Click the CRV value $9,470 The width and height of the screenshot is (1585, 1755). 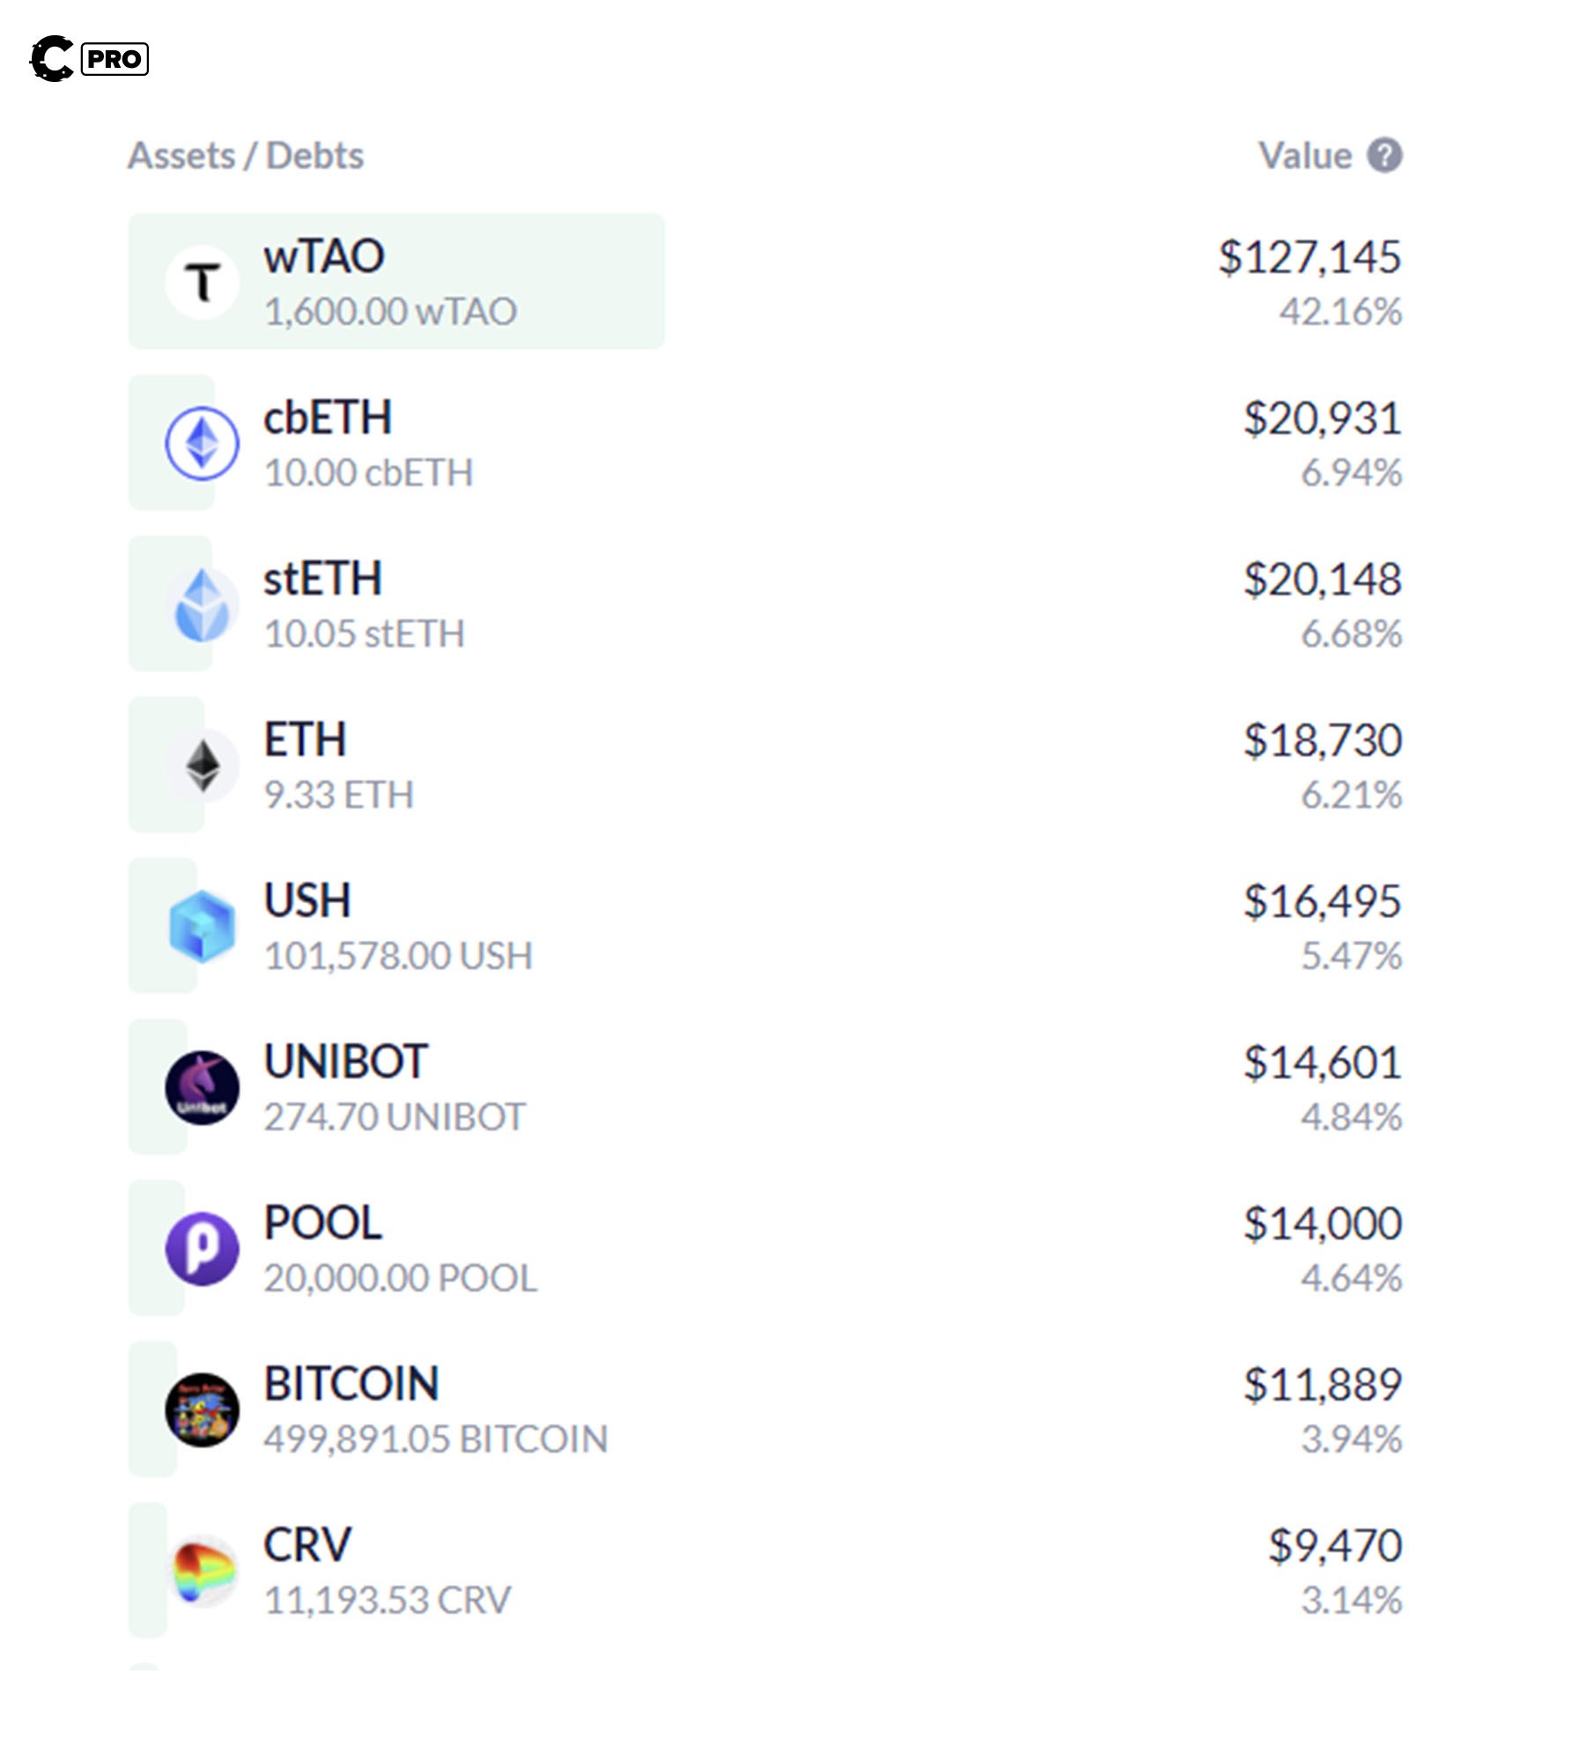1335,1545
